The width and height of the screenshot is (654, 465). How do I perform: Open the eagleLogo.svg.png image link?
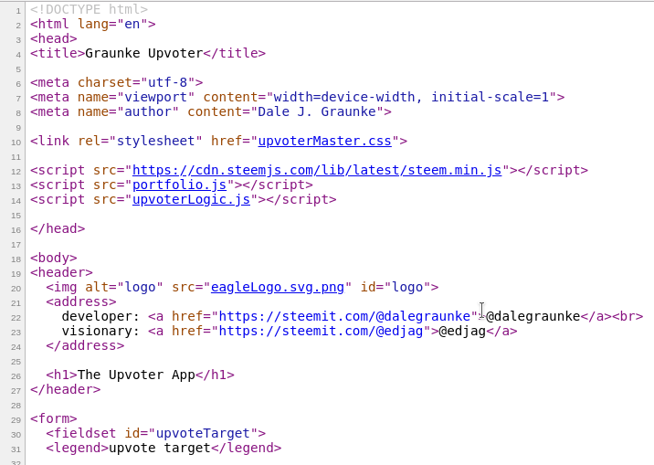click(278, 287)
